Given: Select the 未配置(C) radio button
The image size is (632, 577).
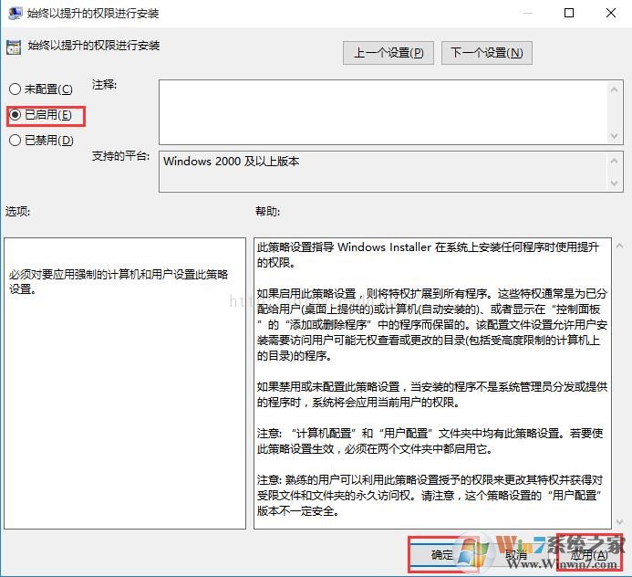Looking at the screenshot, I should click(x=40, y=89).
